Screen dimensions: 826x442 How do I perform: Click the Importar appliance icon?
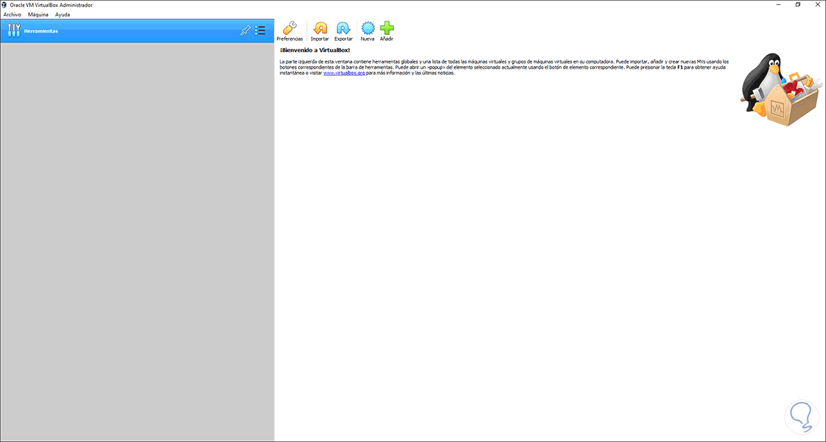point(319,32)
